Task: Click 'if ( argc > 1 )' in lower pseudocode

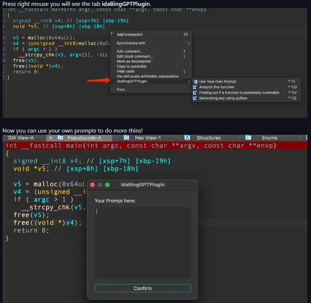Action: [x=43, y=200]
